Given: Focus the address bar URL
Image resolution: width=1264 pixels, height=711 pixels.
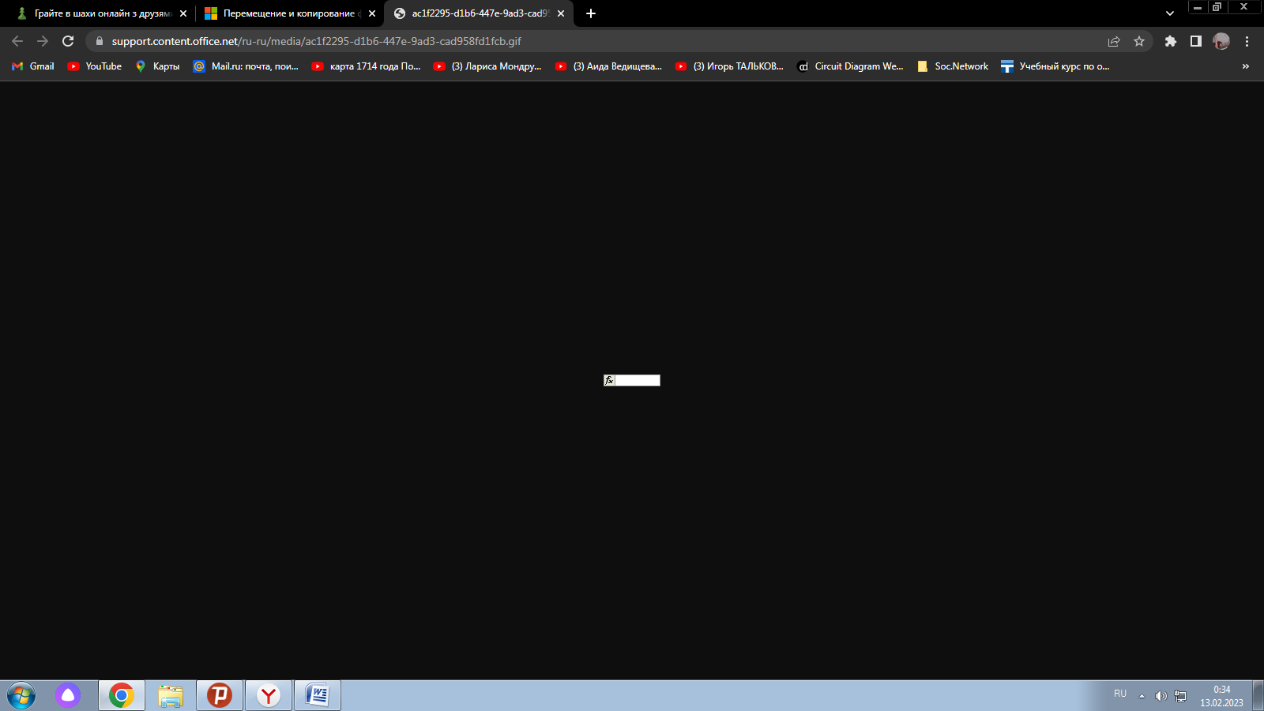Looking at the screenshot, I should click(316, 41).
